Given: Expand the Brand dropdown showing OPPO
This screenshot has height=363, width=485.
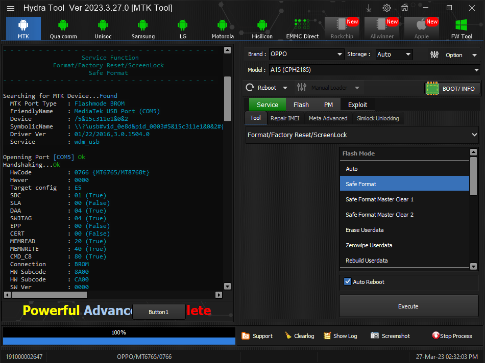Looking at the screenshot, I should [x=340, y=55].
